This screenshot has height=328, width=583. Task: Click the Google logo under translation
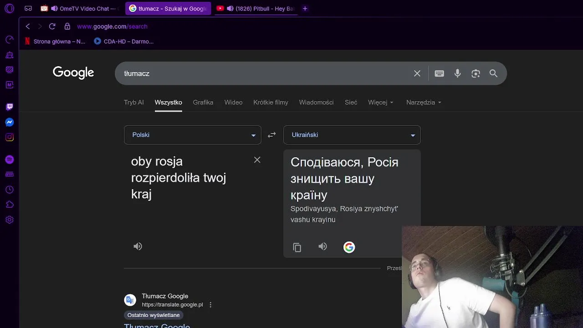pos(349,247)
